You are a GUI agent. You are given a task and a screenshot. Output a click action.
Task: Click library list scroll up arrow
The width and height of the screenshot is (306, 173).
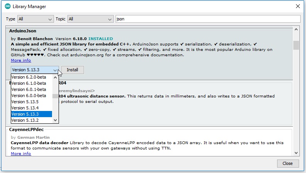(x=296, y=29)
